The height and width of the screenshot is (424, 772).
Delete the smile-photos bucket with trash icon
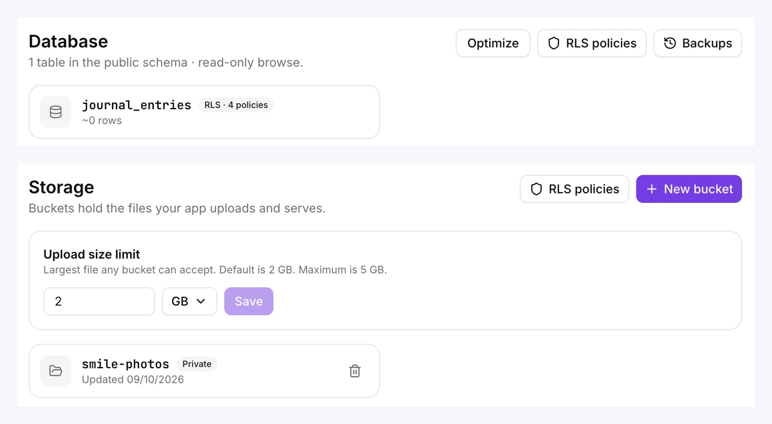[355, 371]
